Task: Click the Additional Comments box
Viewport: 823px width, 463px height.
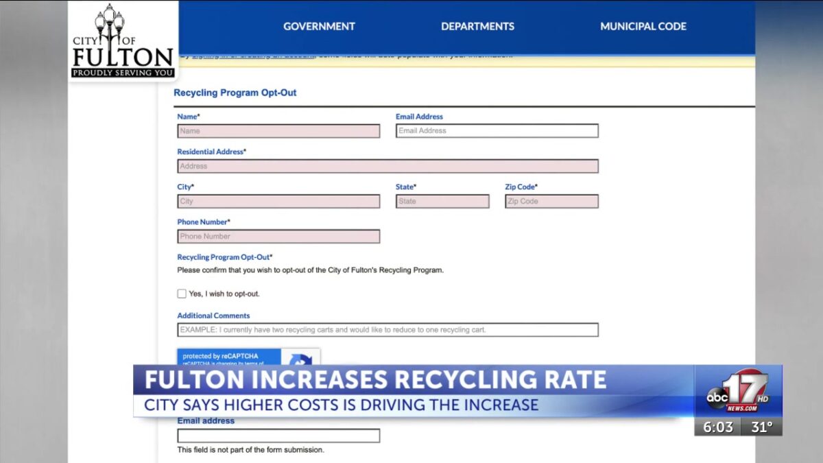Action: 387,329
